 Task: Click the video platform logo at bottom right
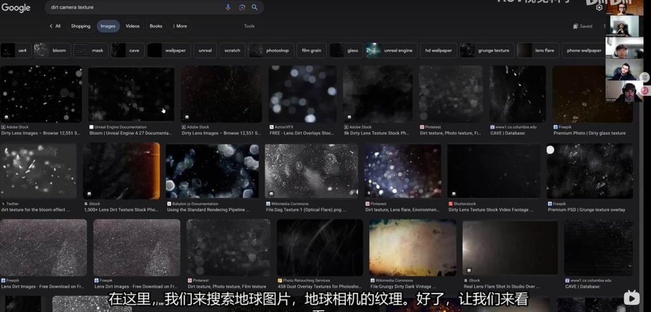631,297
